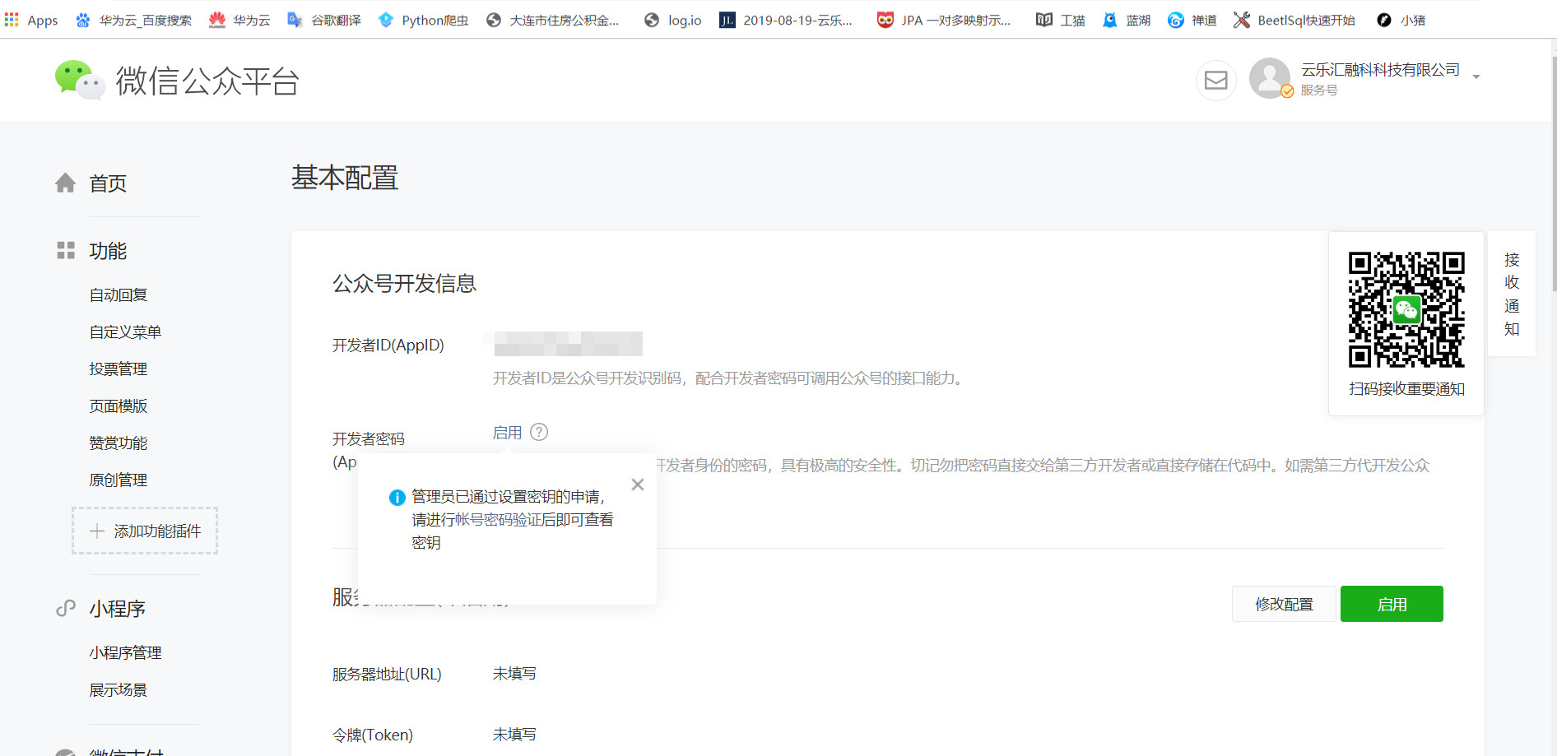Go to 首页 in the sidebar

tap(108, 183)
